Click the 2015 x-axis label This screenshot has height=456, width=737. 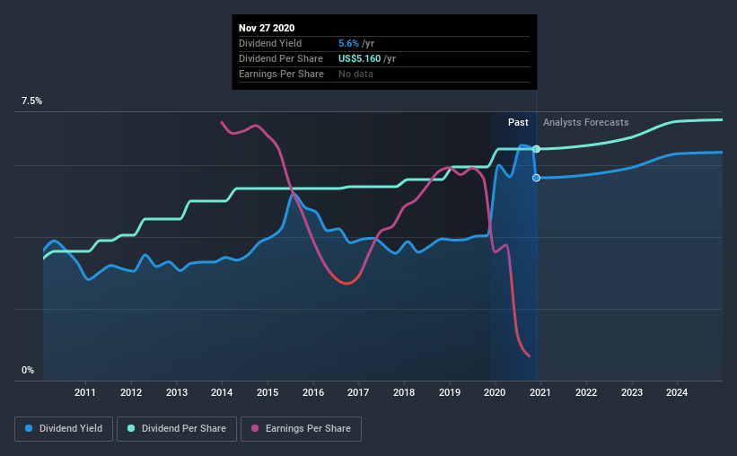coord(268,392)
